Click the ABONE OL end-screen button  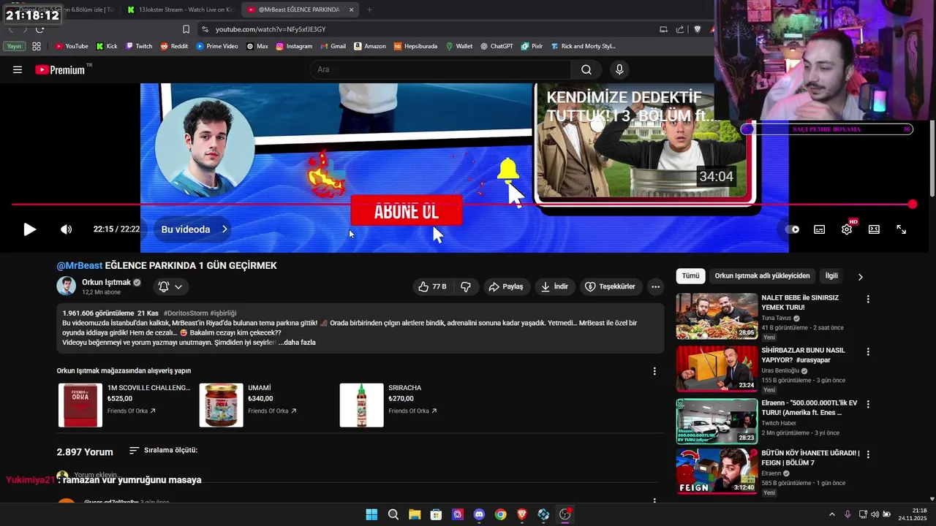[x=407, y=211]
